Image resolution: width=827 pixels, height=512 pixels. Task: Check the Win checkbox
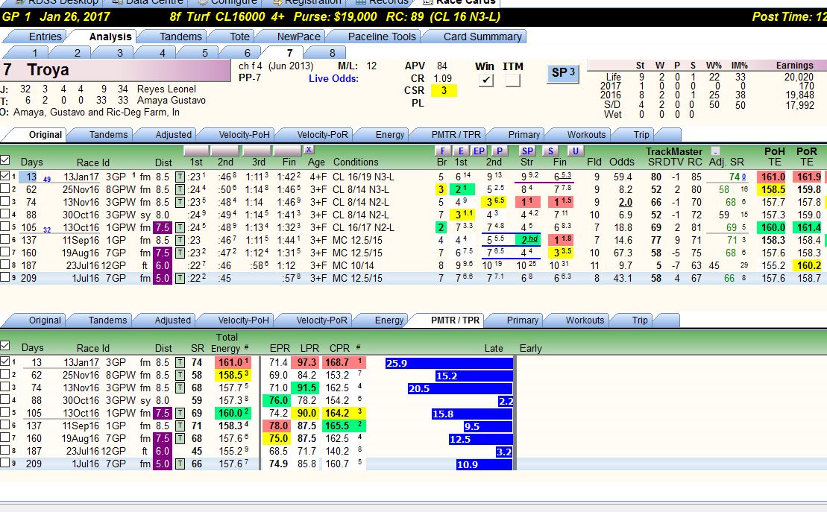point(485,80)
